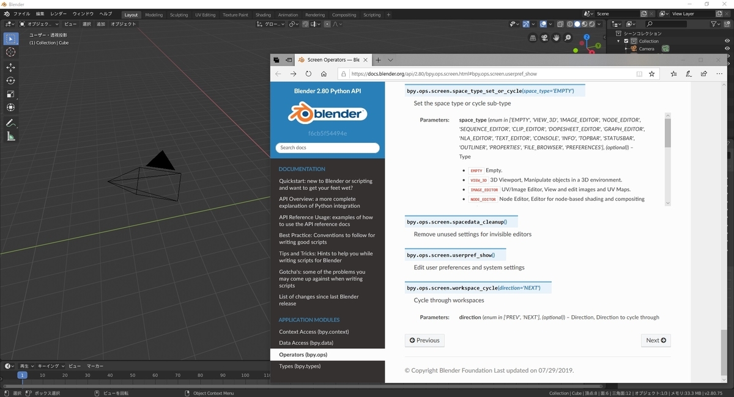The width and height of the screenshot is (734, 397).
Task: Open the timeline Playback dropdown
Action: (x=26, y=366)
